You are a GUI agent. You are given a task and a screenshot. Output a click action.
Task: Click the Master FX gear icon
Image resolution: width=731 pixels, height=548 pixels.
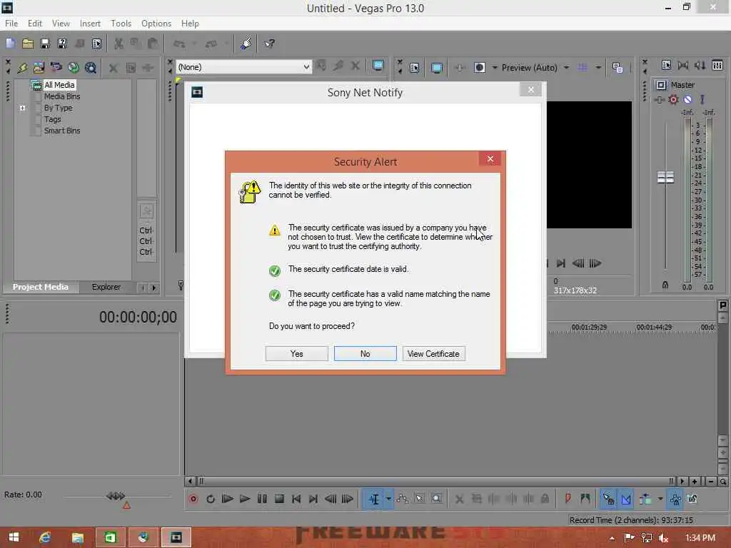673,99
